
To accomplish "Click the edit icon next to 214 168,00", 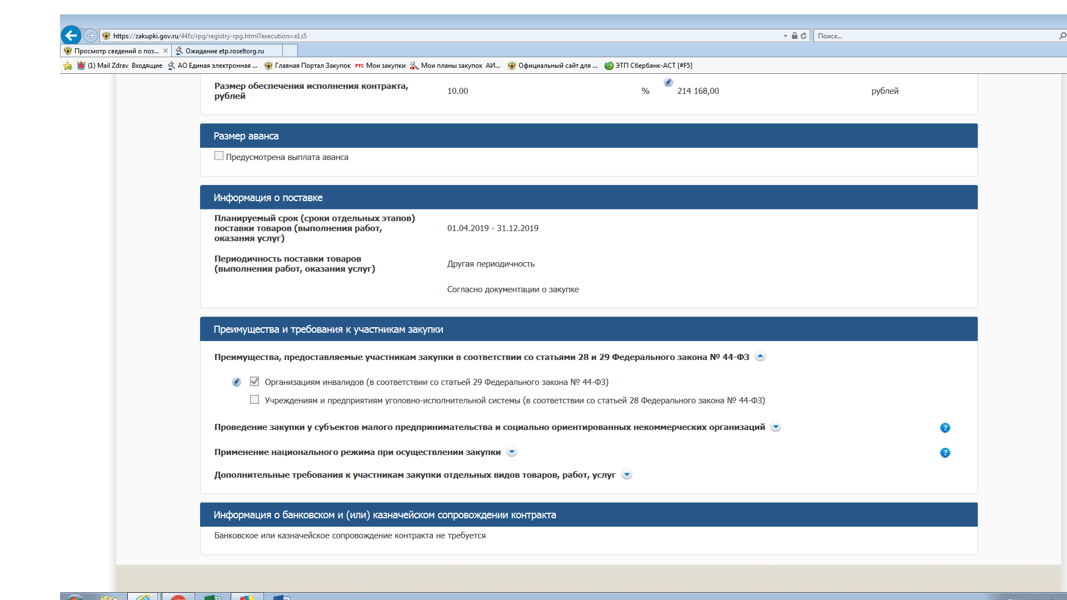I will pyautogui.click(x=668, y=82).
